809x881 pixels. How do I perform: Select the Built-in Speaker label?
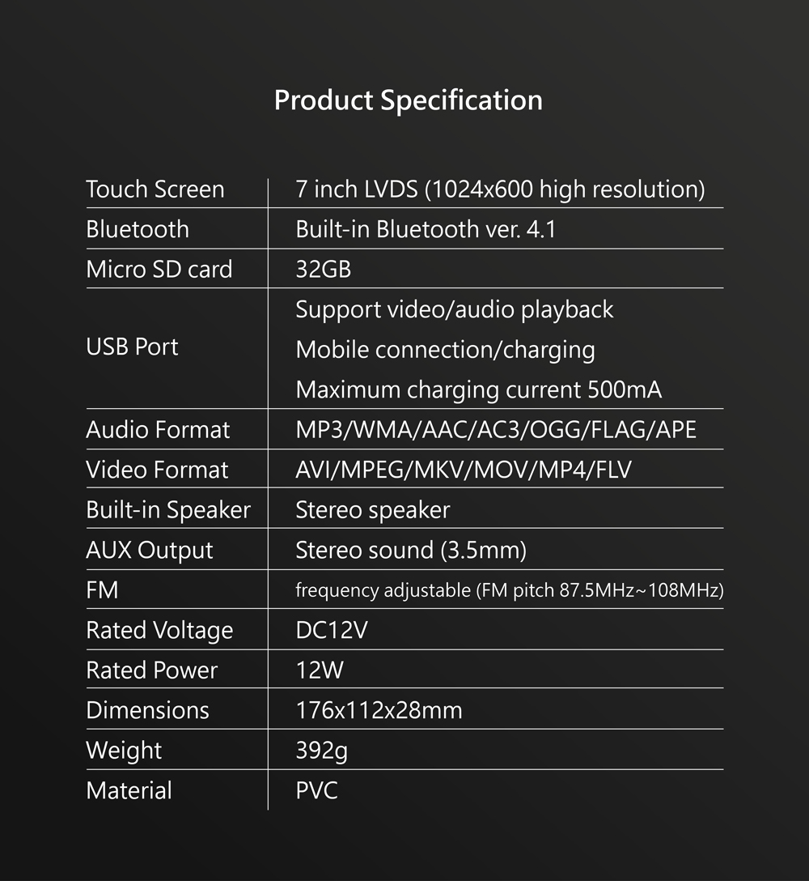pyautogui.click(x=167, y=510)
